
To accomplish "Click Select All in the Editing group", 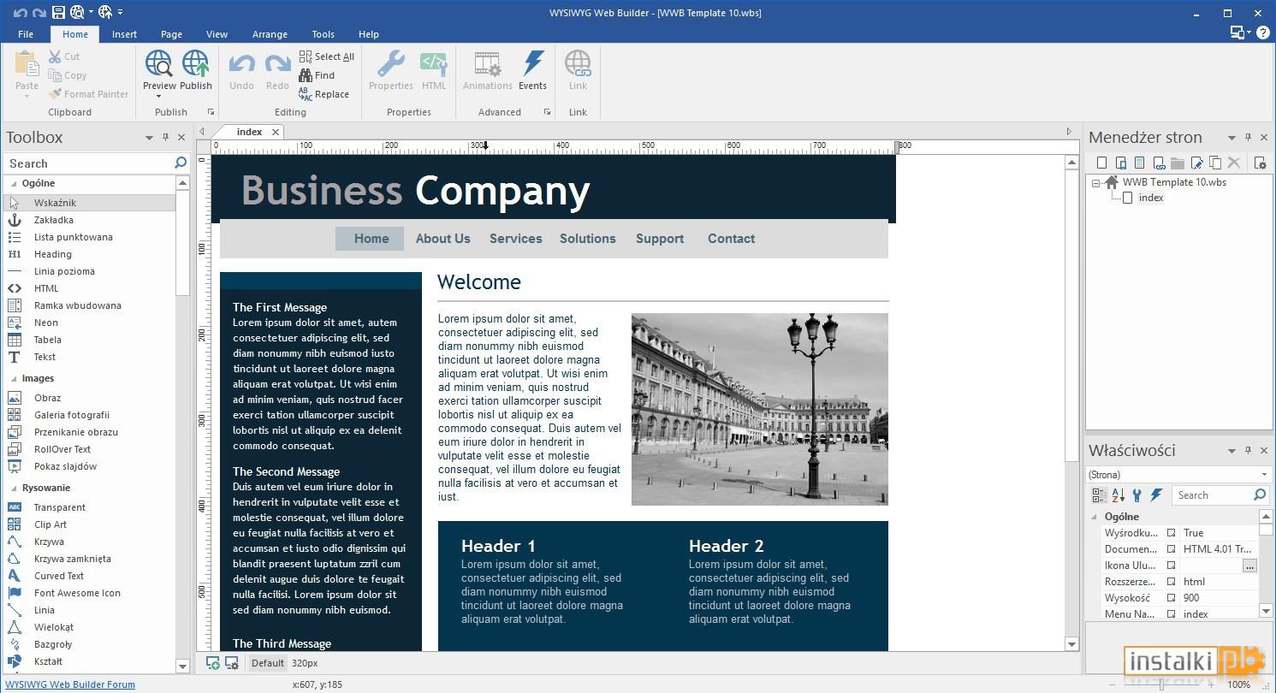I will point(326,56).
